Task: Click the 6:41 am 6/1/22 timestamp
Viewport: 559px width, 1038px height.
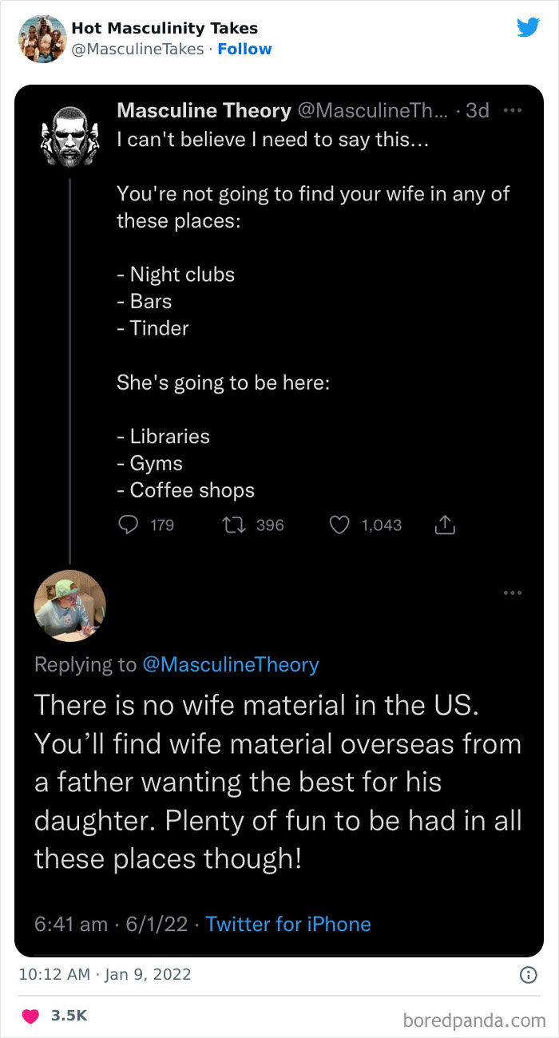Action: point(112,924)
